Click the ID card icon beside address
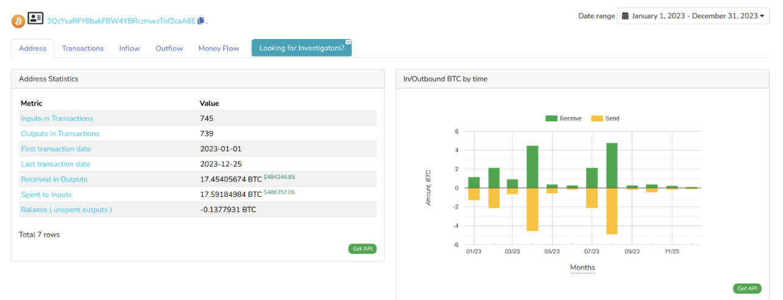 click(35, 19)
